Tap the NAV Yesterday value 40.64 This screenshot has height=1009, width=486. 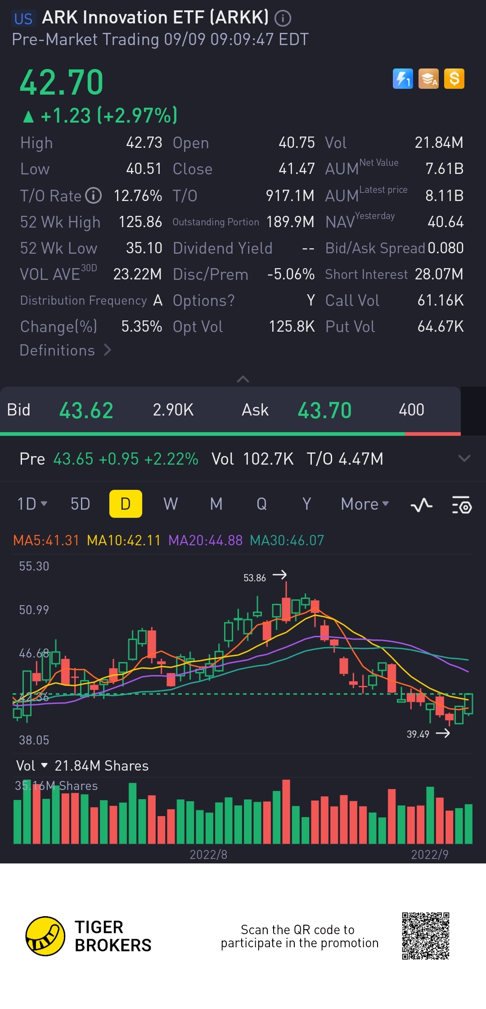click(445, 222)
